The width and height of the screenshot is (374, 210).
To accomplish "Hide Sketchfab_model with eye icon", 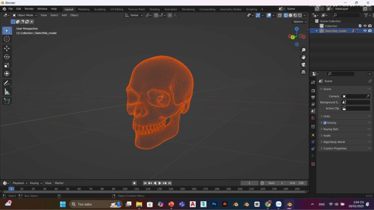I will pos(365,31).
